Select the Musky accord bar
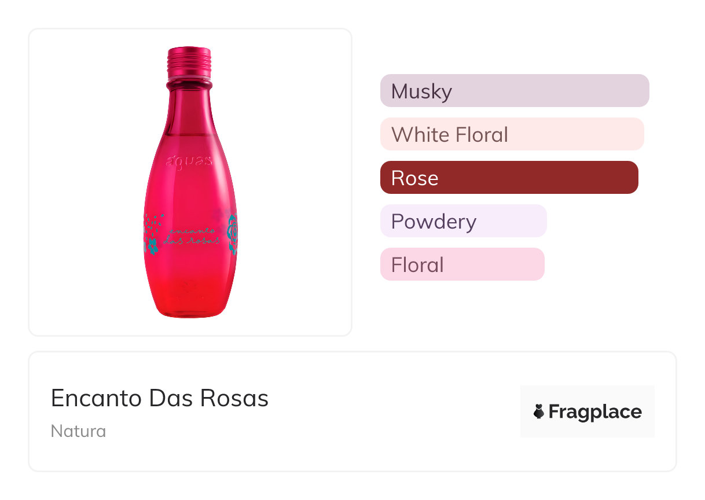 pyautogui.click(x=514, y=91)
